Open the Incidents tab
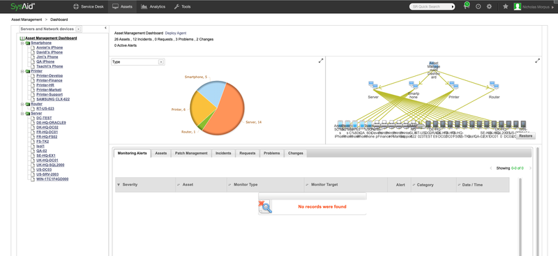 coord(224,153)
